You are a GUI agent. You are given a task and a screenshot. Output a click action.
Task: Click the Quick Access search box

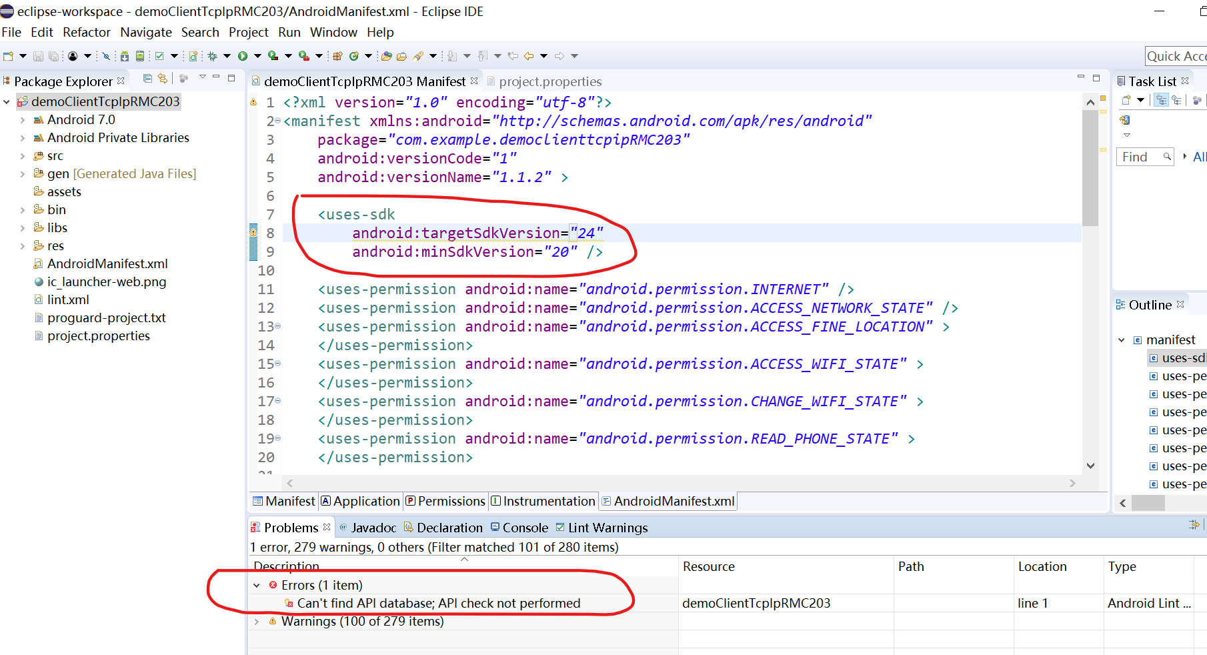[1176, 56]
